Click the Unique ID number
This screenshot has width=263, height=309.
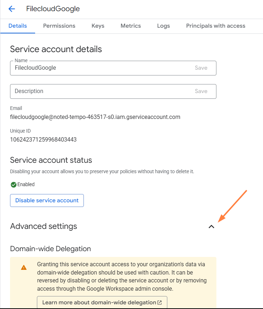(x=43, y=139)
